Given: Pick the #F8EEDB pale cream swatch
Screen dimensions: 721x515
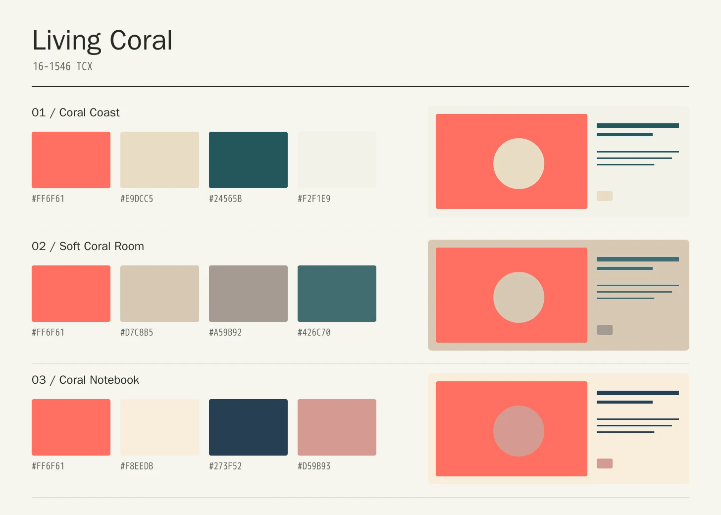Looking at the screenshot, I should point(159,427).
